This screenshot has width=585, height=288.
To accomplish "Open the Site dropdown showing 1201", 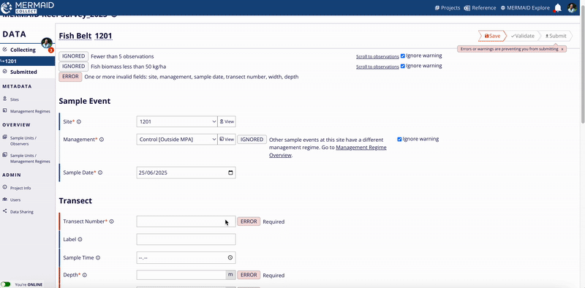I will tap(177, 121).
